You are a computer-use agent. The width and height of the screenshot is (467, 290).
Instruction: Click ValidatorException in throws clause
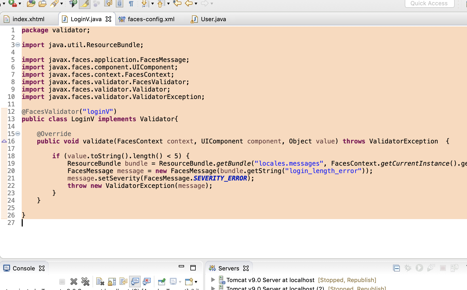pyautogui.click(x=404, y=141)
